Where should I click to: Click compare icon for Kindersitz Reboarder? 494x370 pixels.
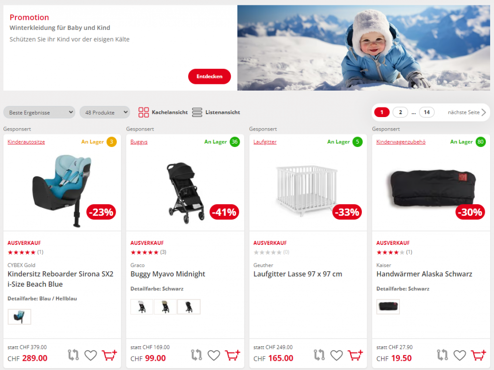pos(73,355)
